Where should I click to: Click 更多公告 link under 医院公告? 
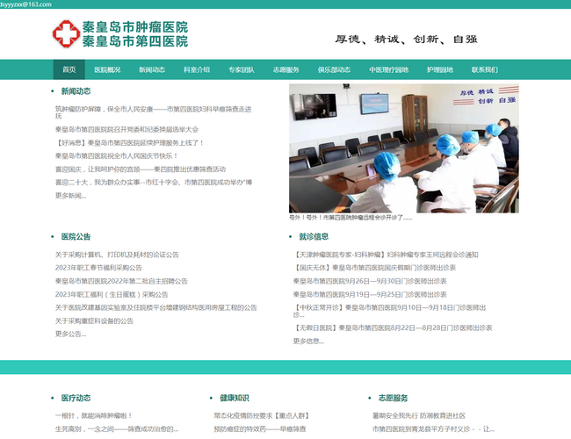[70, 334]
